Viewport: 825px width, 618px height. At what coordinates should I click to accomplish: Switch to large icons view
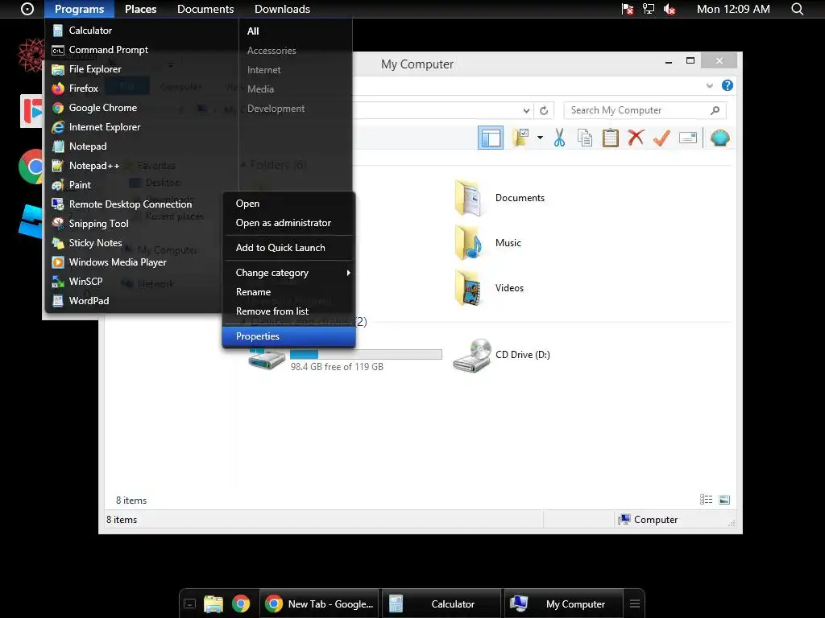pos(724,500)
